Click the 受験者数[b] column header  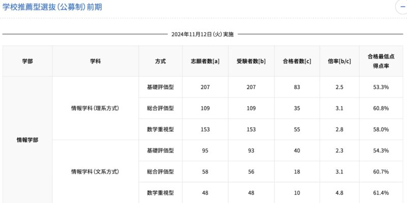(251, 61)
